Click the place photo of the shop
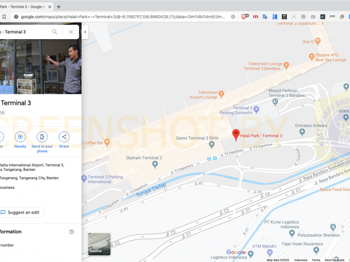350x262 pixels. [41, 67]
